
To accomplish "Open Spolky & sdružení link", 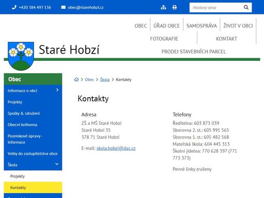I will coord(24,113).
